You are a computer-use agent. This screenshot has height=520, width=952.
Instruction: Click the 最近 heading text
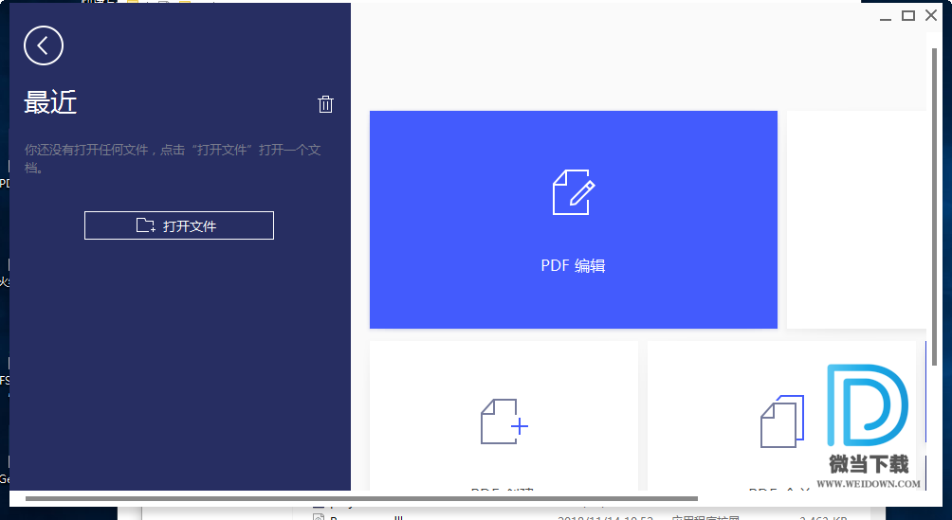coord(50,103)
